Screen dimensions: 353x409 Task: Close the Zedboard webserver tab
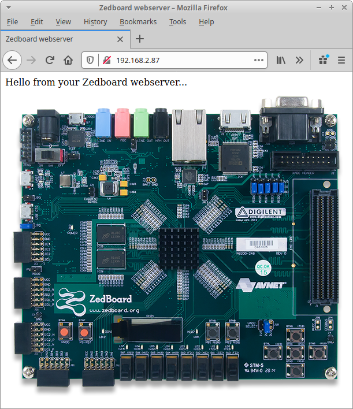pos(120,39)
